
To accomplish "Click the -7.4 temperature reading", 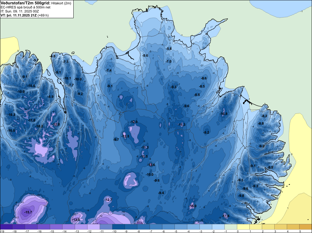I will click(x=109, y=70).
